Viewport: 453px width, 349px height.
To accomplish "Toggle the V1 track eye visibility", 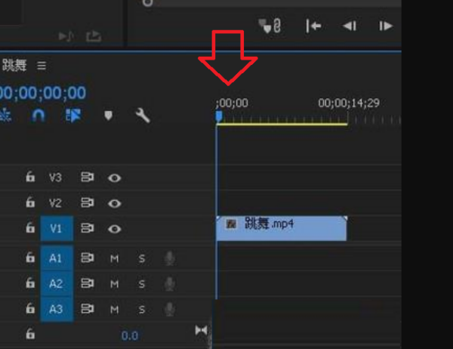I will pos(114,228).
